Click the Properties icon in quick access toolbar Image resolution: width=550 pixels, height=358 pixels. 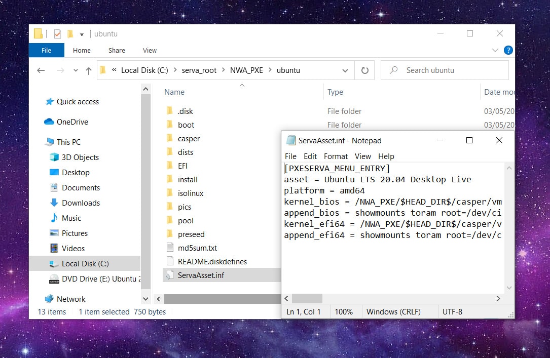pos(57,34)
